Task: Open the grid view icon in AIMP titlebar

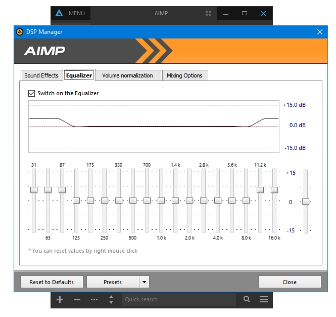Action: 208,13
